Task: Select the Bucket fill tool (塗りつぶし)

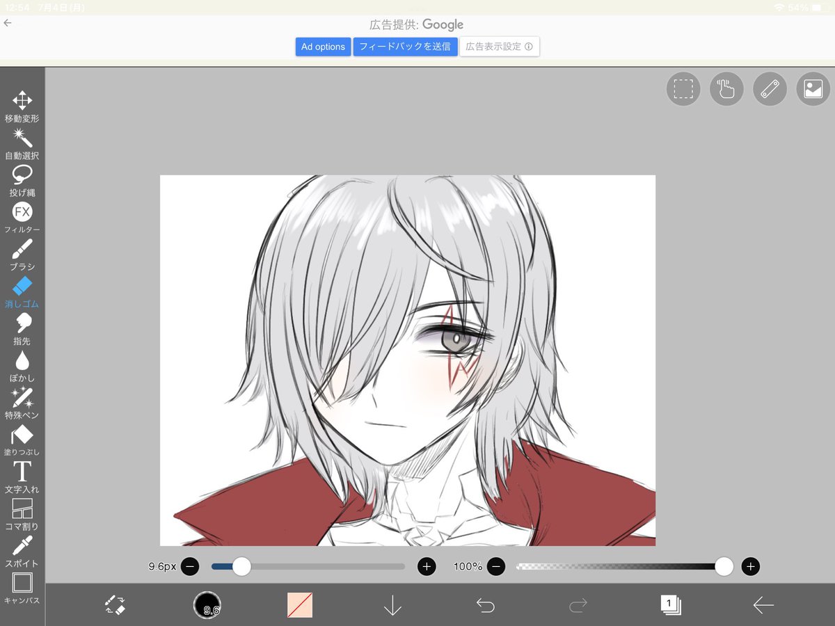Action: [x=22, y=440]
